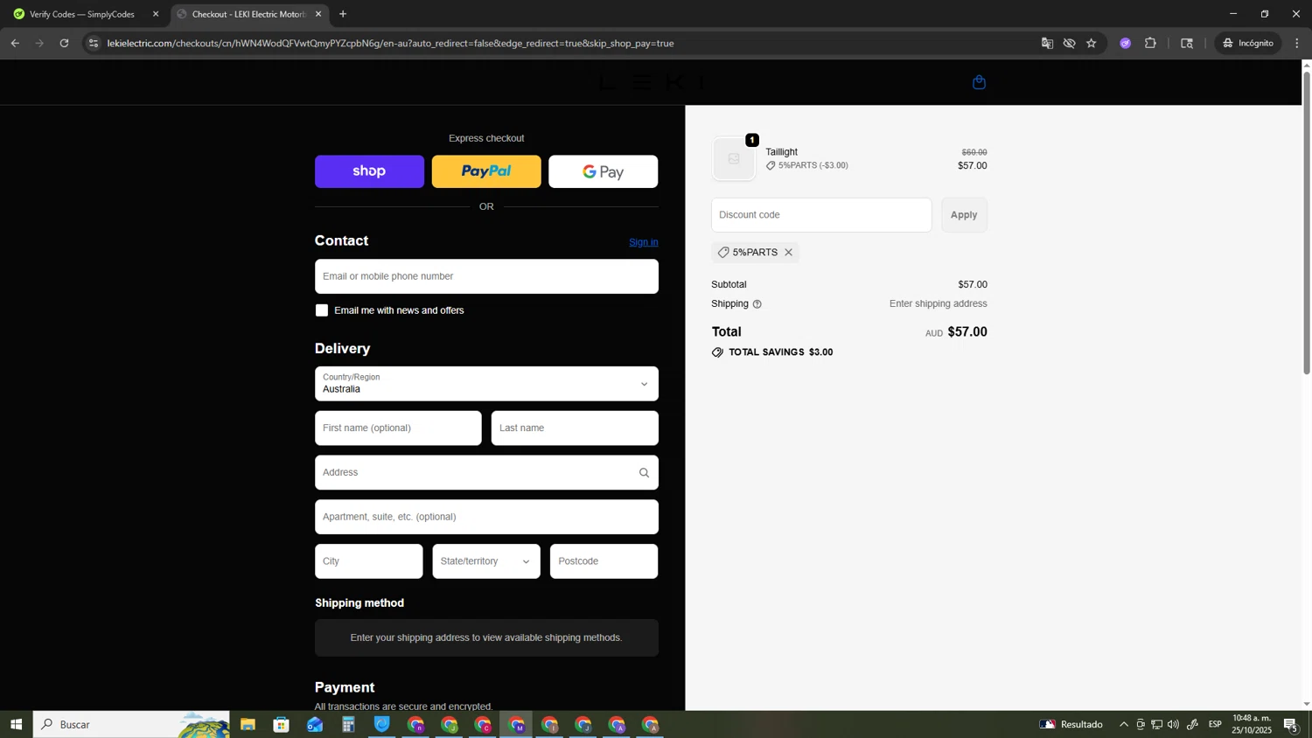Click the Windows search box Buscar
Image resolution: width=1312 pixels, height=738 pixels.
coord(131,724)
